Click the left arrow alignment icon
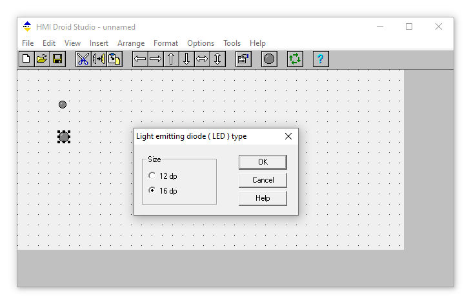The image size is (471, 304). click(x=140, y=59)
